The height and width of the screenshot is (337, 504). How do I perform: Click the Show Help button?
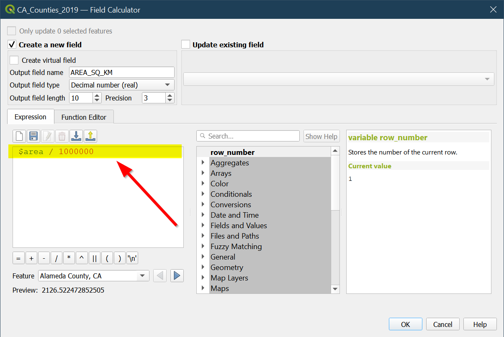tap(321, 136)
